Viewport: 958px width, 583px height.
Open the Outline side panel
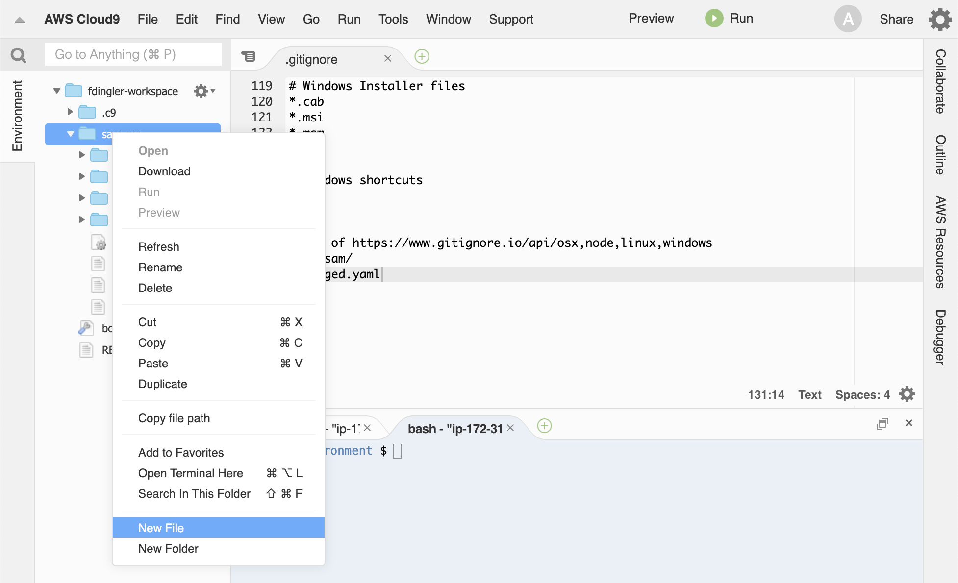click(x=940, y=155)
